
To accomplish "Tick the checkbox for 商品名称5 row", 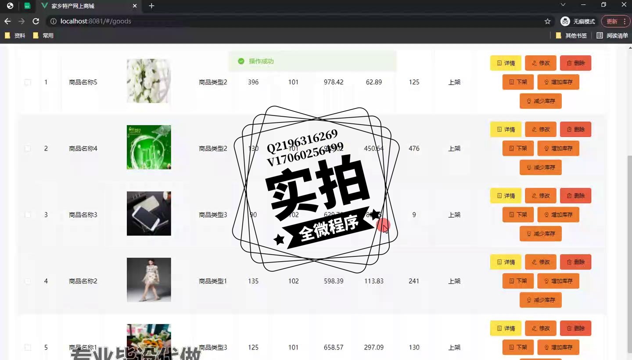I will 28,82.
